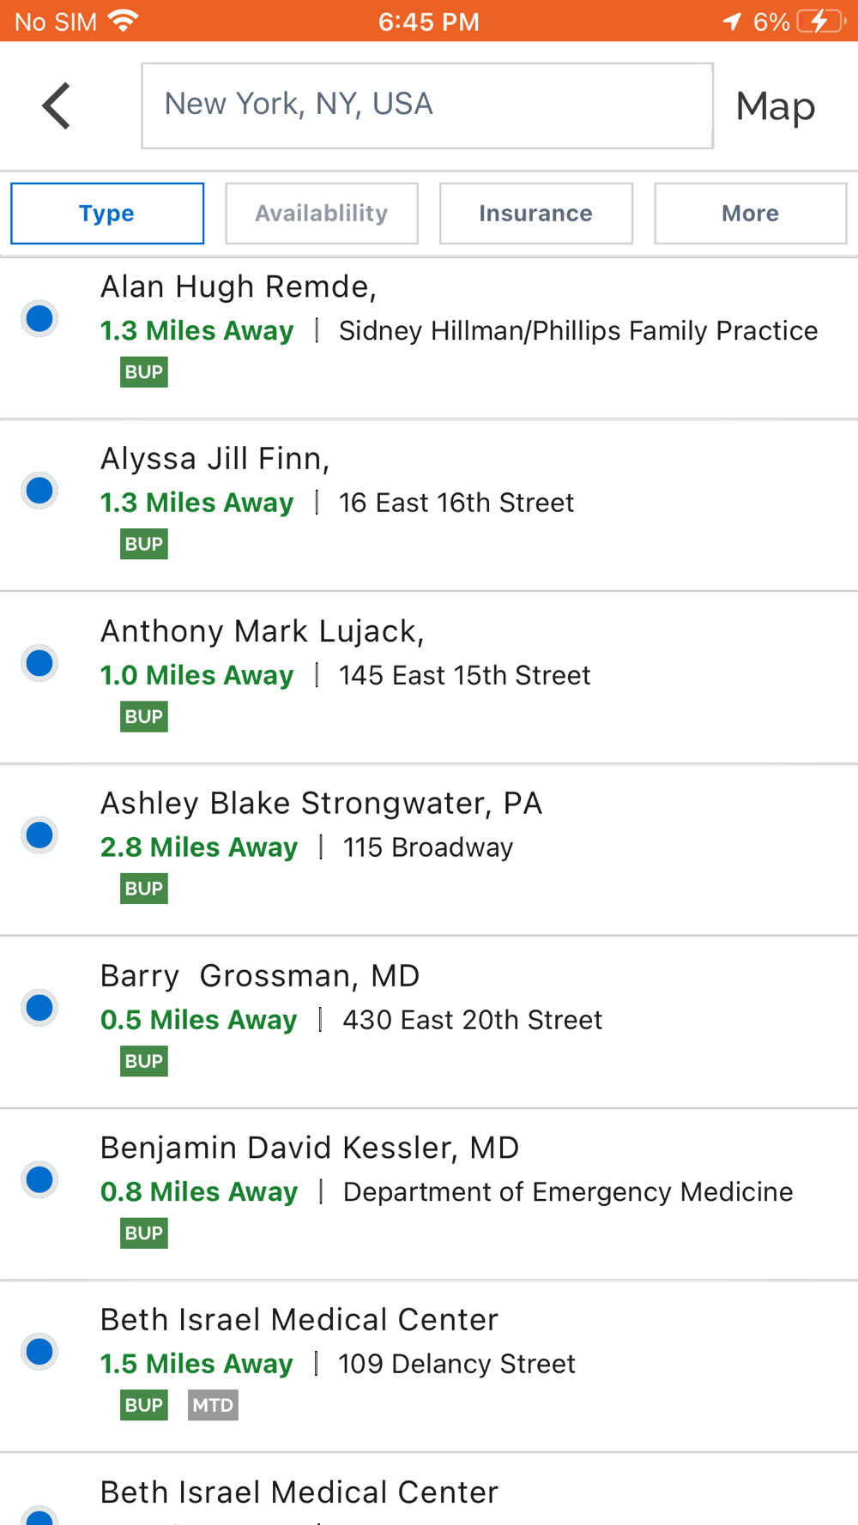Tap the MTD badge under Beth Israel Medical Center
858x1525 pixels.
(x=213, y=1405)
